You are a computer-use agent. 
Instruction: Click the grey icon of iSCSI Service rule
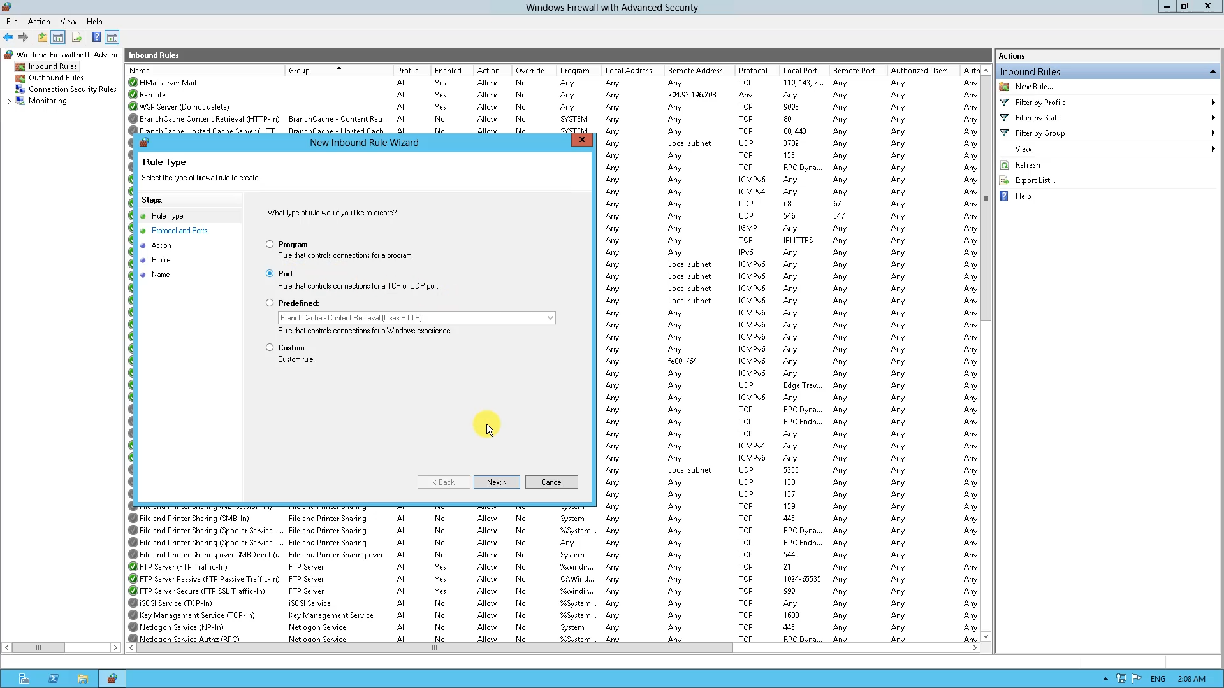pos(133,603)
